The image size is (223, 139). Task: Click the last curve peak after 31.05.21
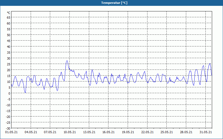[210, 64]
